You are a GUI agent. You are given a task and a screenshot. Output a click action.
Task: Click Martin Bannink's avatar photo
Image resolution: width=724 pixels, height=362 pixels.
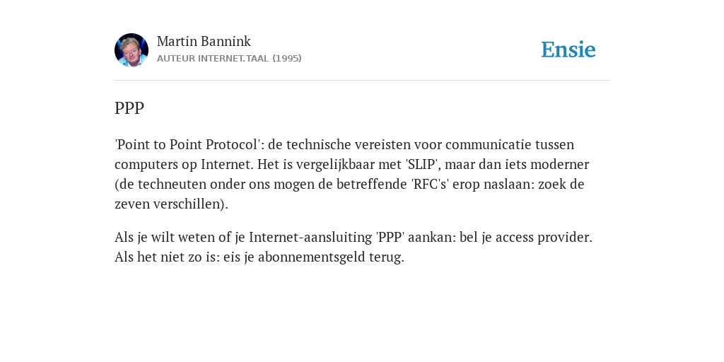click(132, 50)
